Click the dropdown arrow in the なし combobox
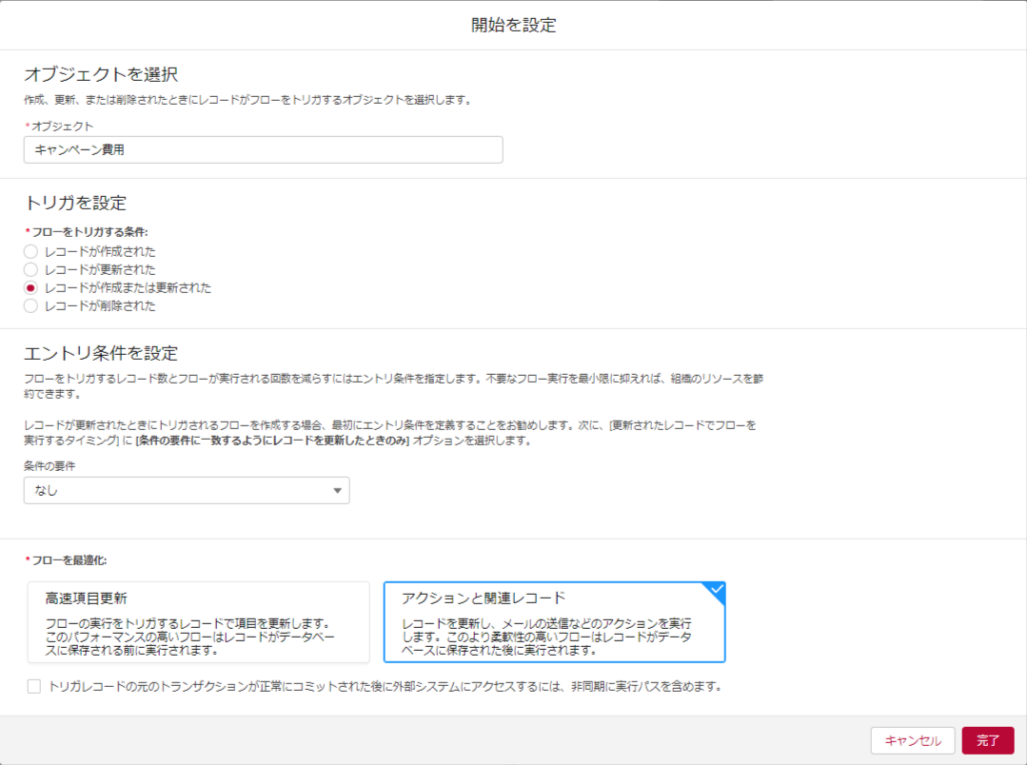 pyautogui.click(x=337, y=491)
